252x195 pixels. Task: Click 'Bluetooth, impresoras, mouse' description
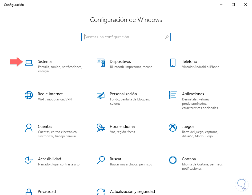click(x=131, y=67)
